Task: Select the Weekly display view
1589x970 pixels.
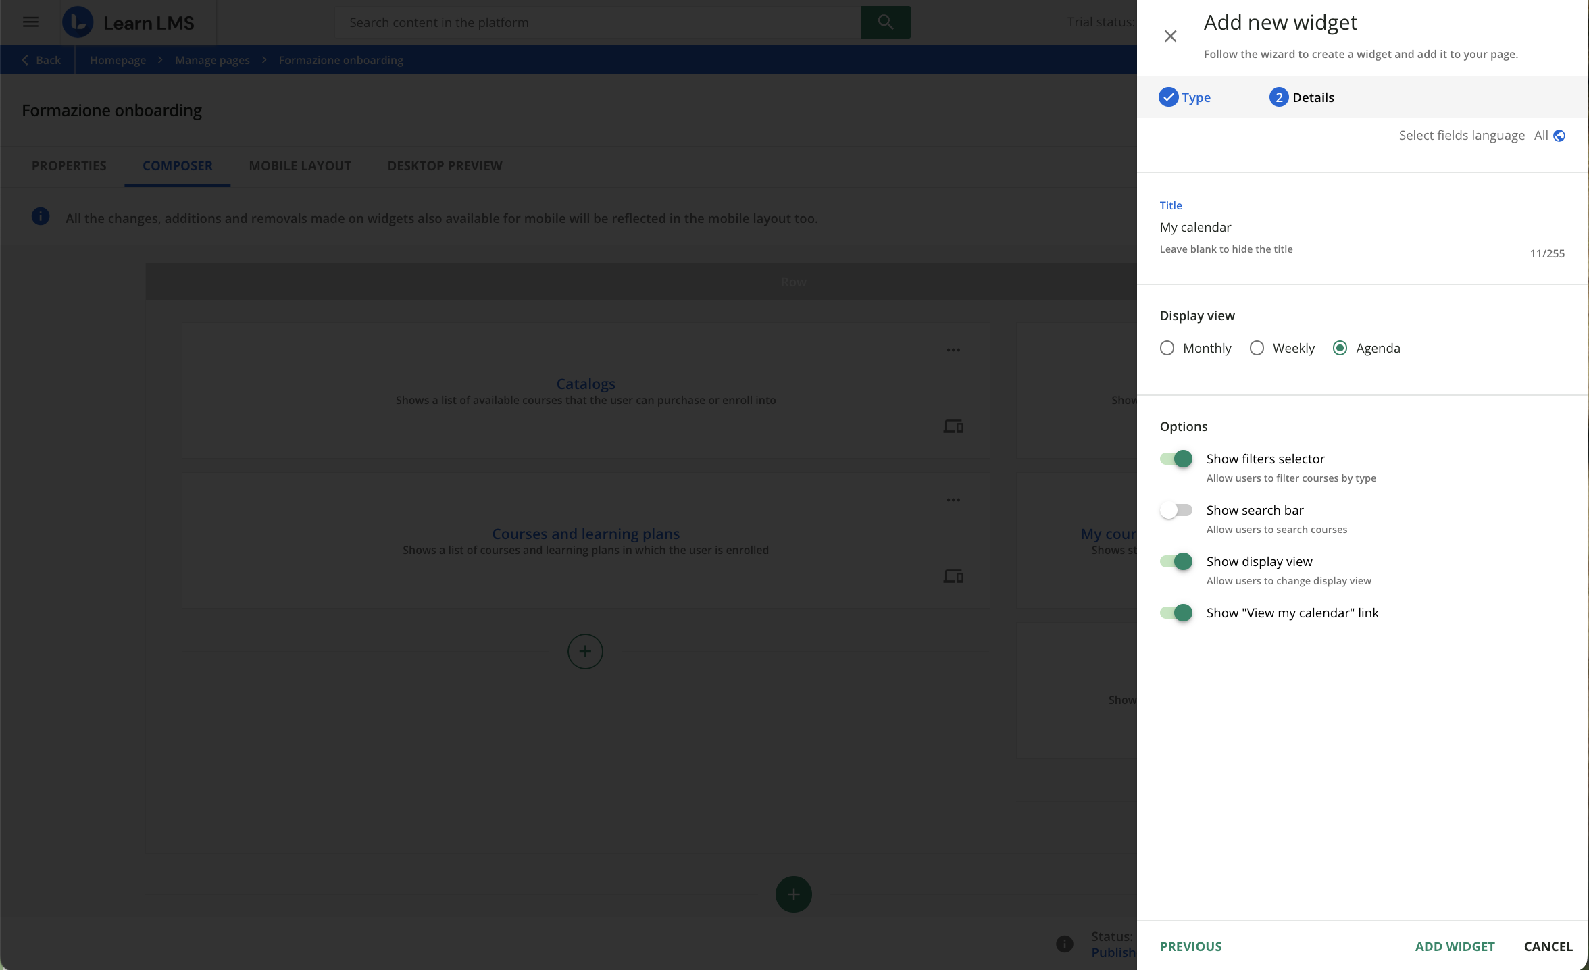Action: [1257, 348]
